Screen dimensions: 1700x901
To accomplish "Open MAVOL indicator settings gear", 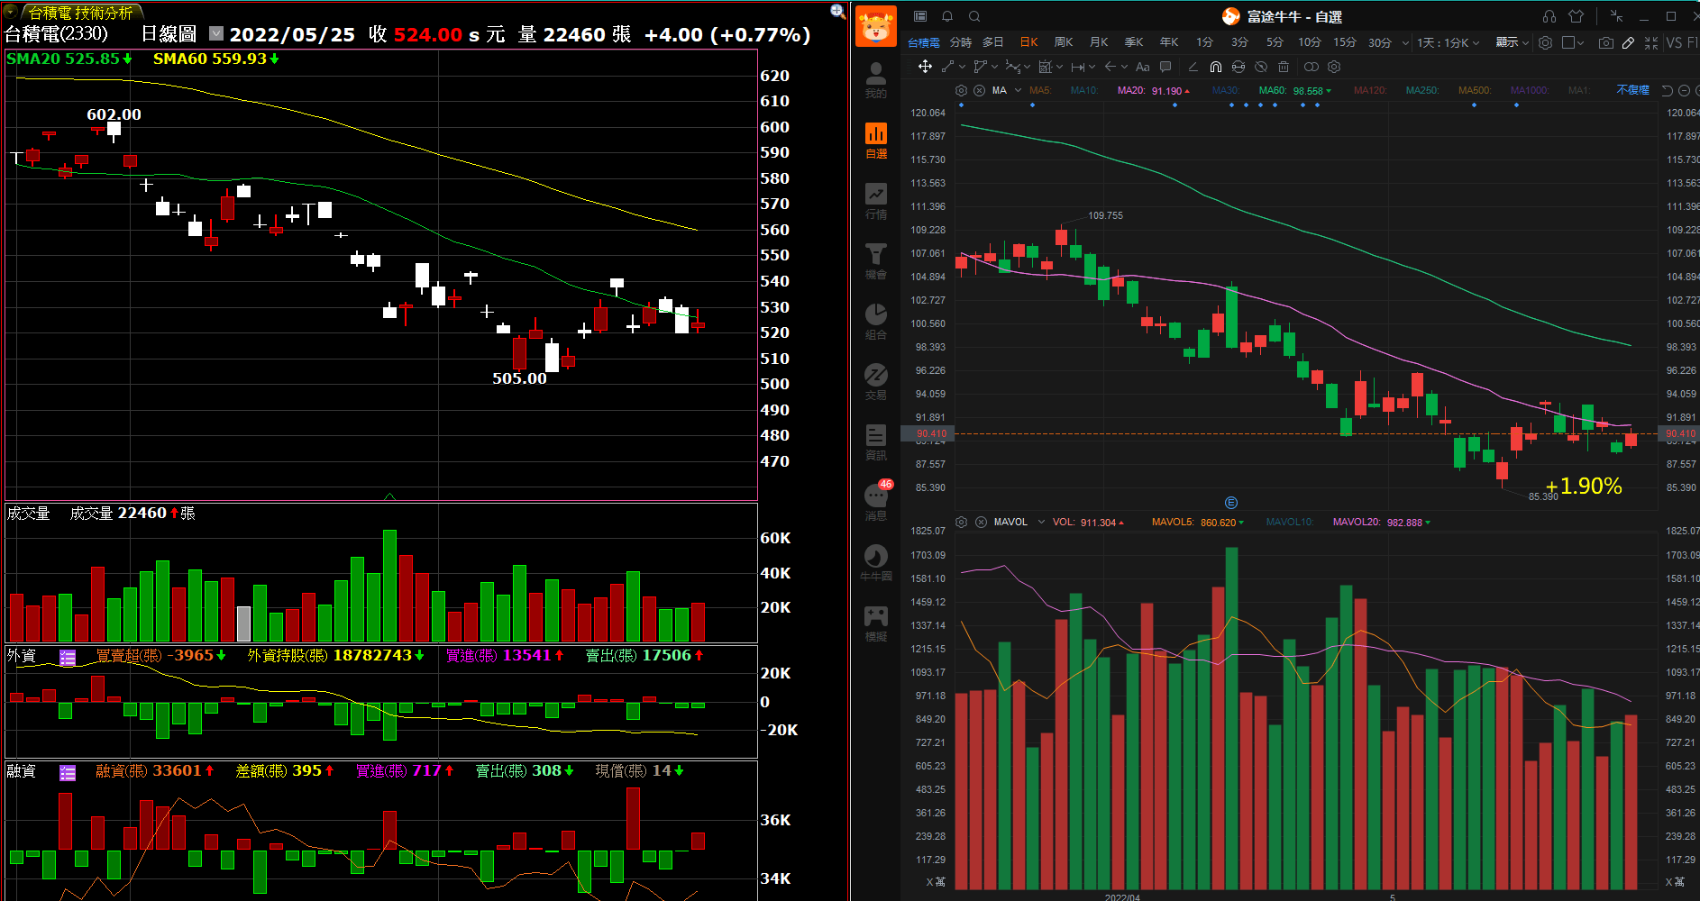I will pos(961,522).
